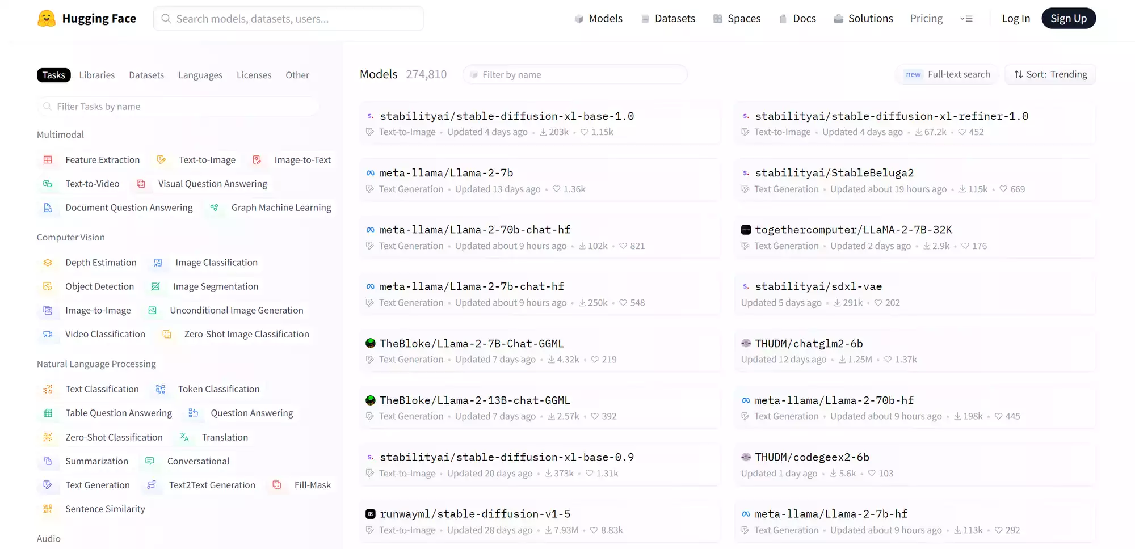Select the Text Classification icon
Image resolution: width=1135 pixels, height=549 pixels.
click(48, 389)
